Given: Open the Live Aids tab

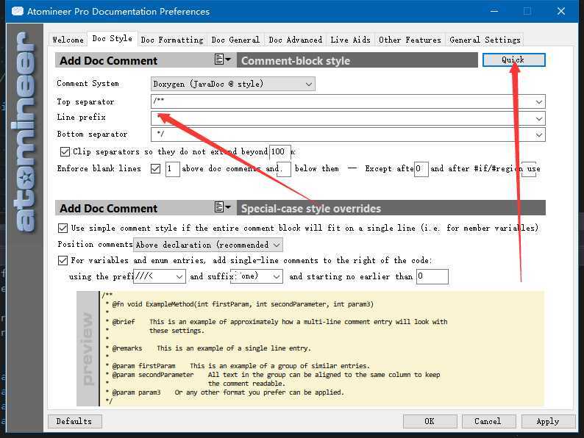Looking at the screenshot, I should pos(351,40).
